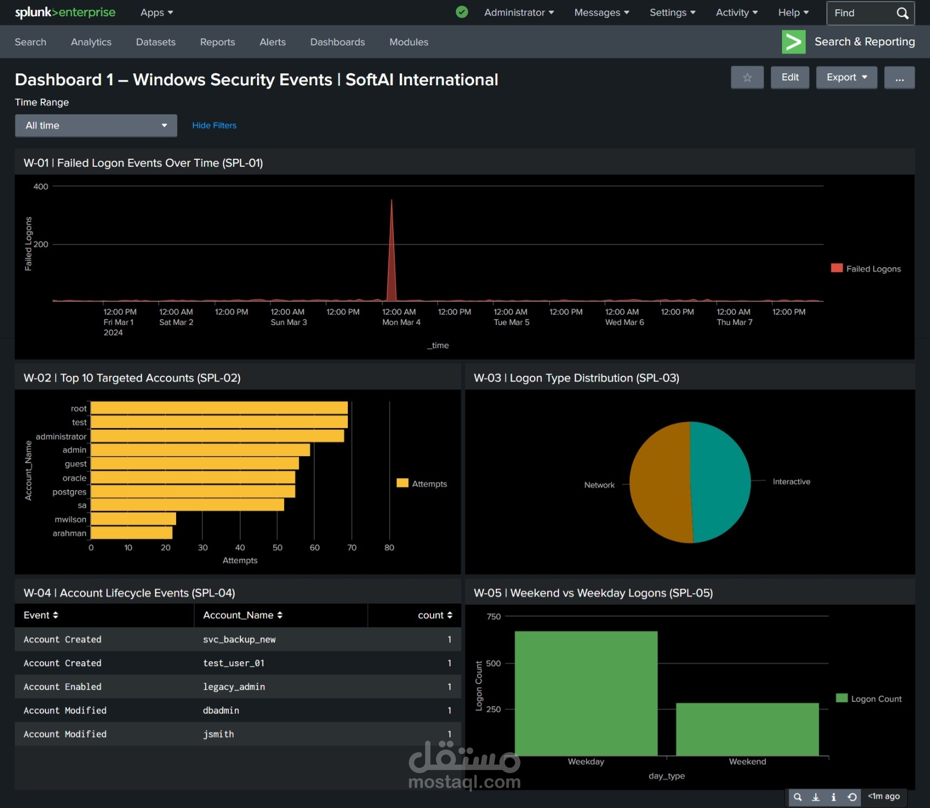This screenshot has width=930, height=808.
Task: Click the administrator account bar
Action: 218,436
